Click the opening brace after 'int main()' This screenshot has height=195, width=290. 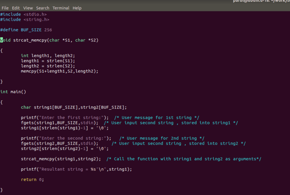pos(1,102)
